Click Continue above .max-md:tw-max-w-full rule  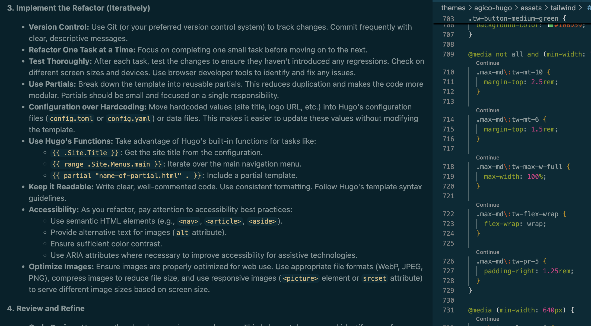[x=487, y=158]
